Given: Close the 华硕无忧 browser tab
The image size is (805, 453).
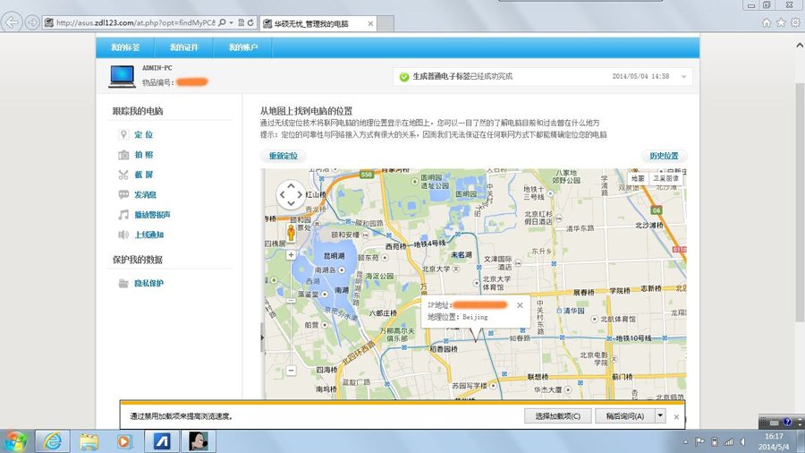Looking at the screenshot, I should point(370,23).
